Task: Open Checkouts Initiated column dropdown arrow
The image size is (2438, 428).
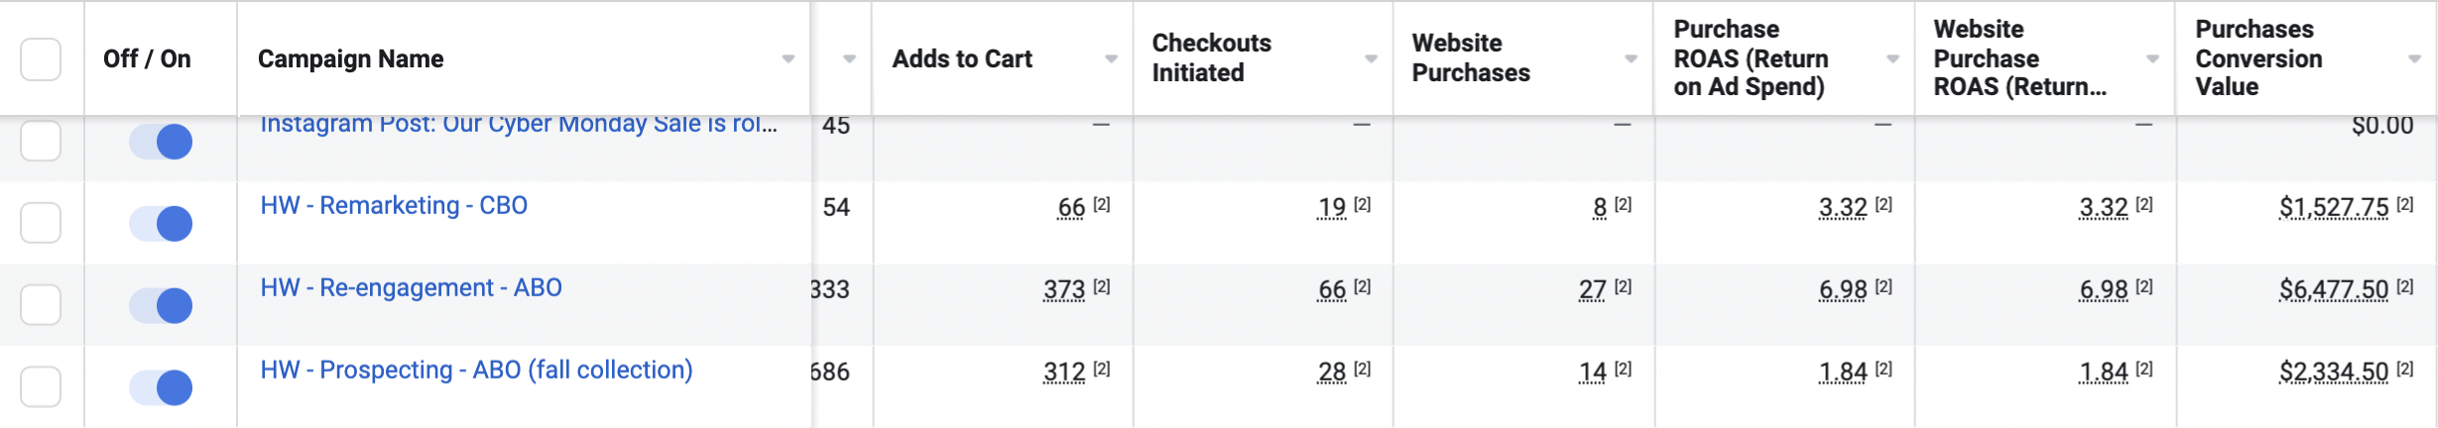Action: (1372, 59)
